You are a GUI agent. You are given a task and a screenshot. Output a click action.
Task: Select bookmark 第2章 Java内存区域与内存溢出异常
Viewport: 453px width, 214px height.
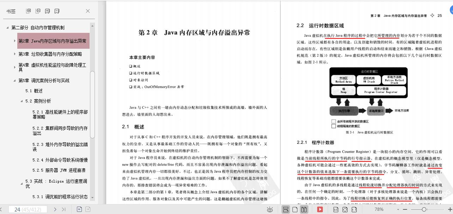click(x=53, y=41)
